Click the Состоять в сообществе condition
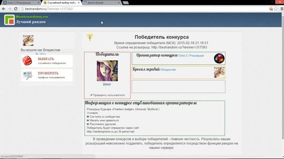Screen dimensions: 284x159 103,117
